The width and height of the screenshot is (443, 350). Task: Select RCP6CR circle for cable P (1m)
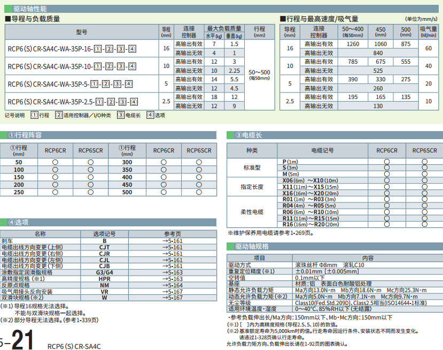[387, 162]
